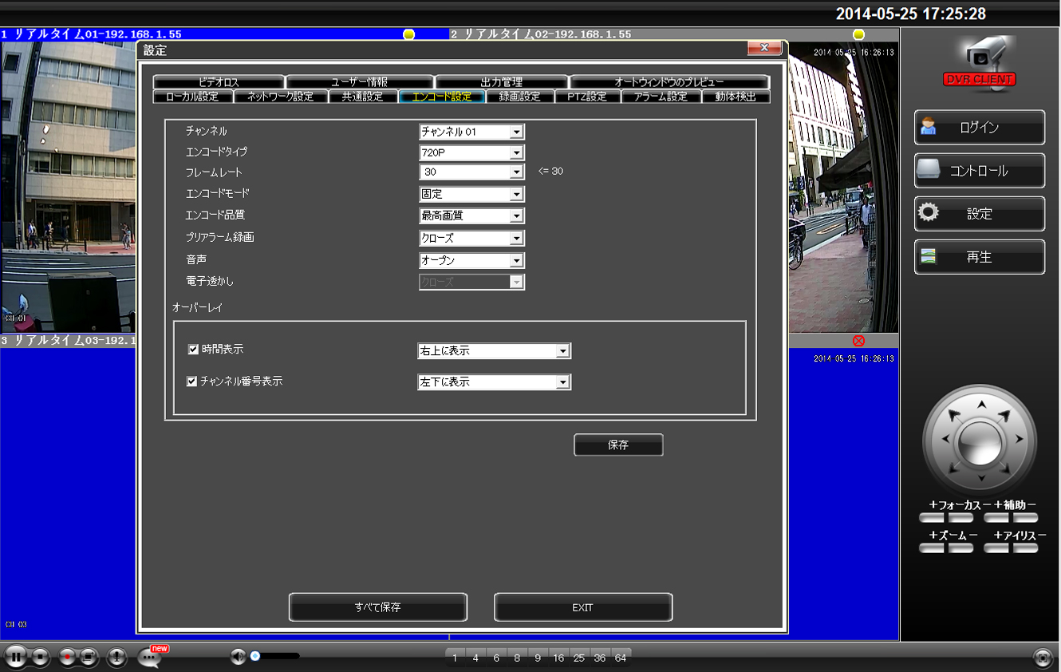Select the 16-channel split view button

[558, 658]
